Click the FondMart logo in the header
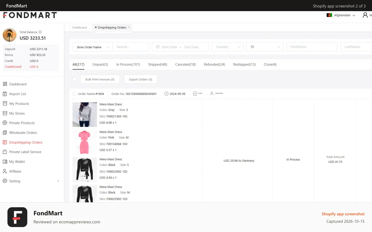Screen dimensions: 372x232 coord(30,15)
